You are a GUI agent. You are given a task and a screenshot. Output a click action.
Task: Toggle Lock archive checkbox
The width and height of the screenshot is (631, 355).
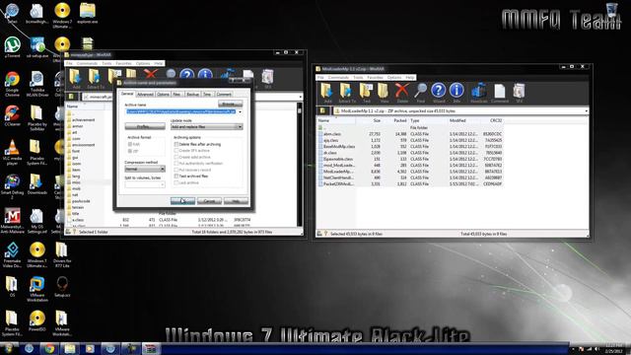point(175,182)
